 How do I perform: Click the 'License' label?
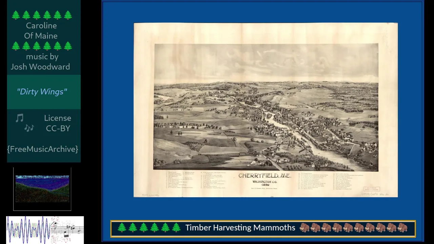(x=58, y=118)
